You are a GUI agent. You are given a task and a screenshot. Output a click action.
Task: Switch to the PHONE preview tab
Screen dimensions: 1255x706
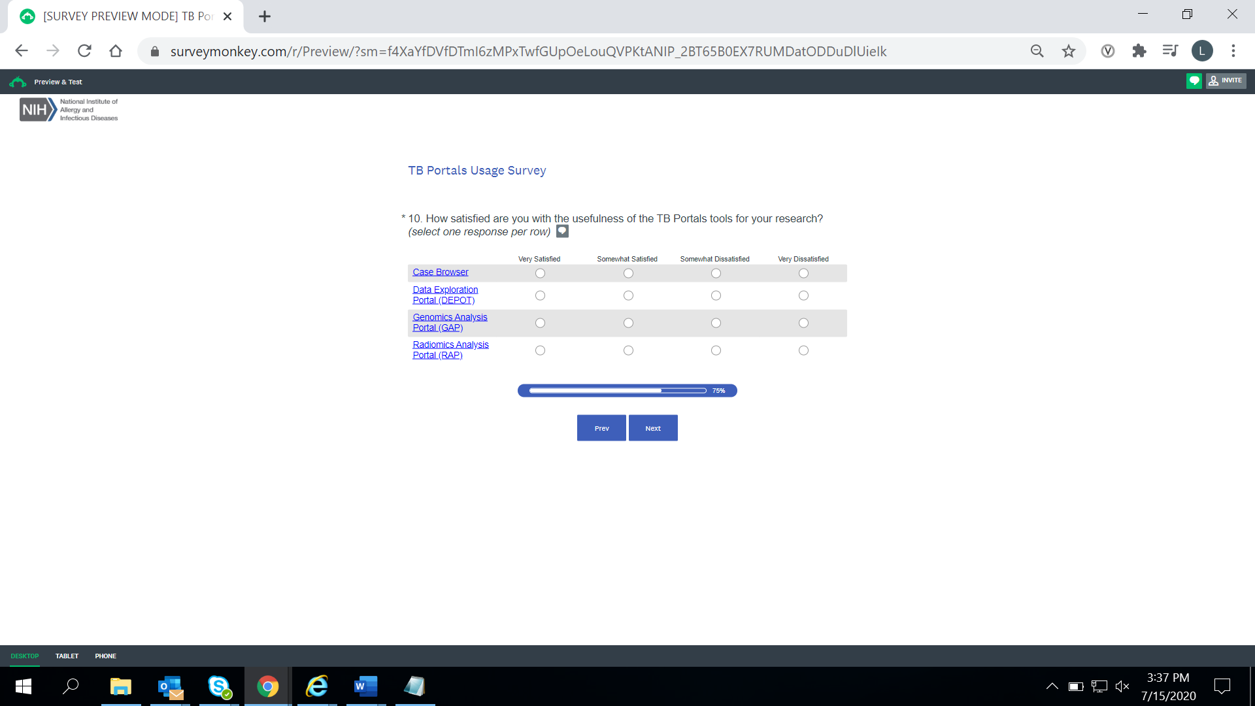point(105,656)
